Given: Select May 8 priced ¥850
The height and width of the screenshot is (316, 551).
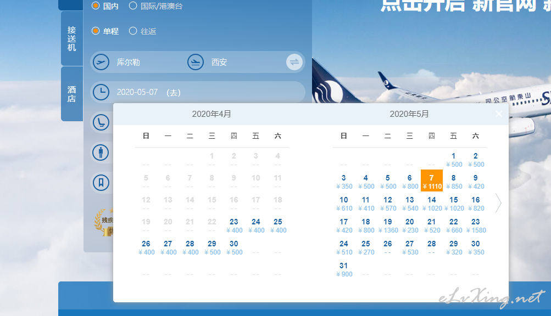Looking at the screenshot, I should [454, 182].
